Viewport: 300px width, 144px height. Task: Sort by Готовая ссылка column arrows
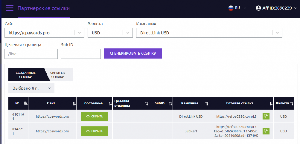(x=271, y=103)
